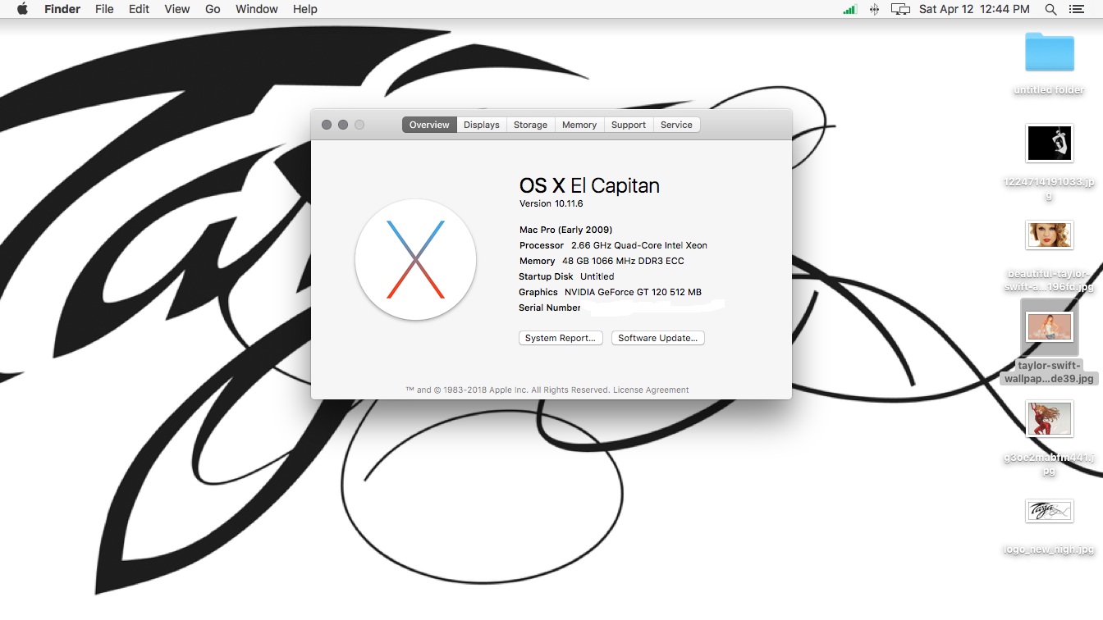Open the License Agreement link

tap(651, 390)
